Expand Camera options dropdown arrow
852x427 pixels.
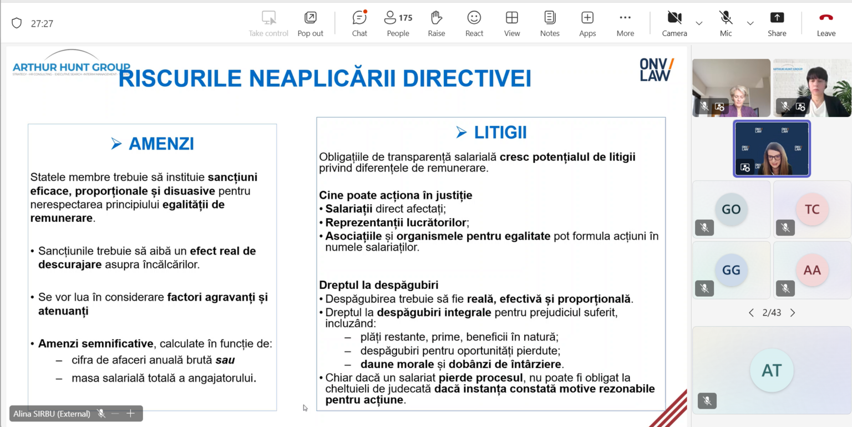[x=699, y=23]
